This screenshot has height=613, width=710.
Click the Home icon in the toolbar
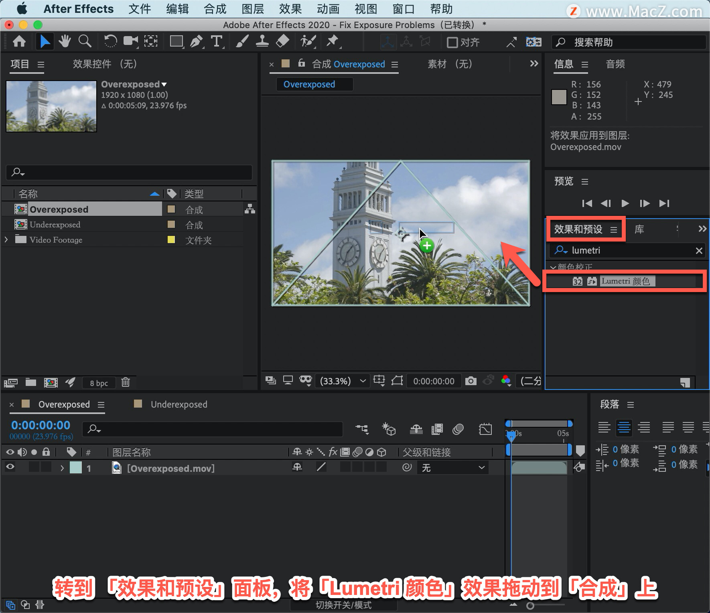pyautogui.click(x=19, y=41)
